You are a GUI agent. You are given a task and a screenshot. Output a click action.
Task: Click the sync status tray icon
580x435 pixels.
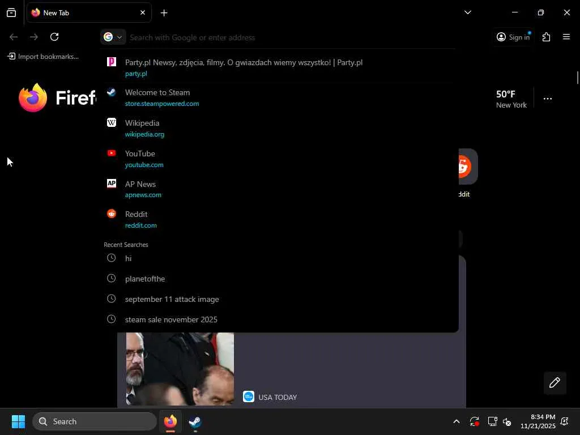click(x=475, y=421)
